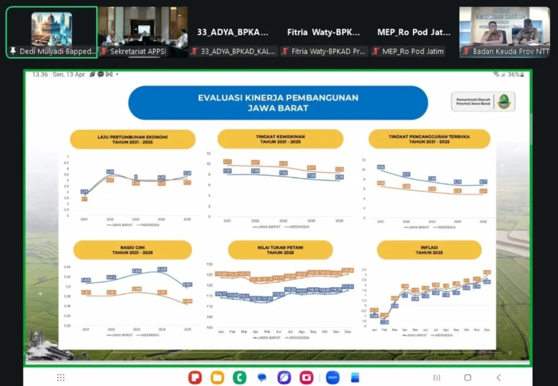The image size is (558, 386).
Task: Select the Fitria Waty-BPKAD participant tile
Action: pyautogui.click(x=324, y=32)
